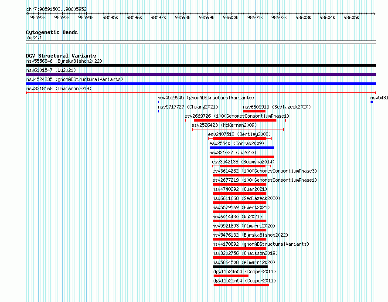The image size is (388, 302).
Task: Open variant nsv6014430 (Wu2021) label
Action: click(237, 217)
